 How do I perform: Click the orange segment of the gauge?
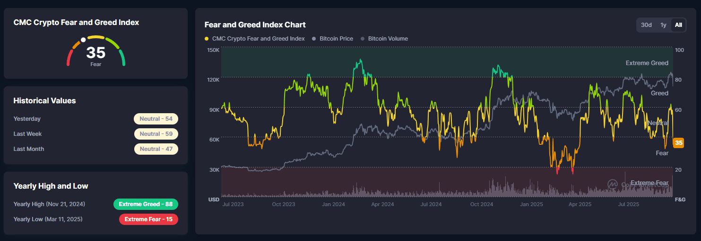coord(75,45)
